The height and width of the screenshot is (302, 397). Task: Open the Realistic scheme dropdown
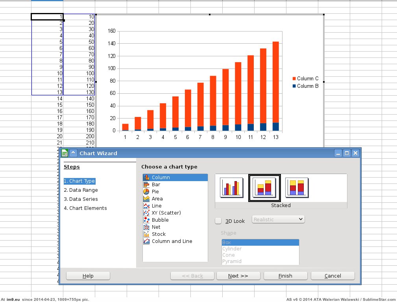tap(278, 219)
